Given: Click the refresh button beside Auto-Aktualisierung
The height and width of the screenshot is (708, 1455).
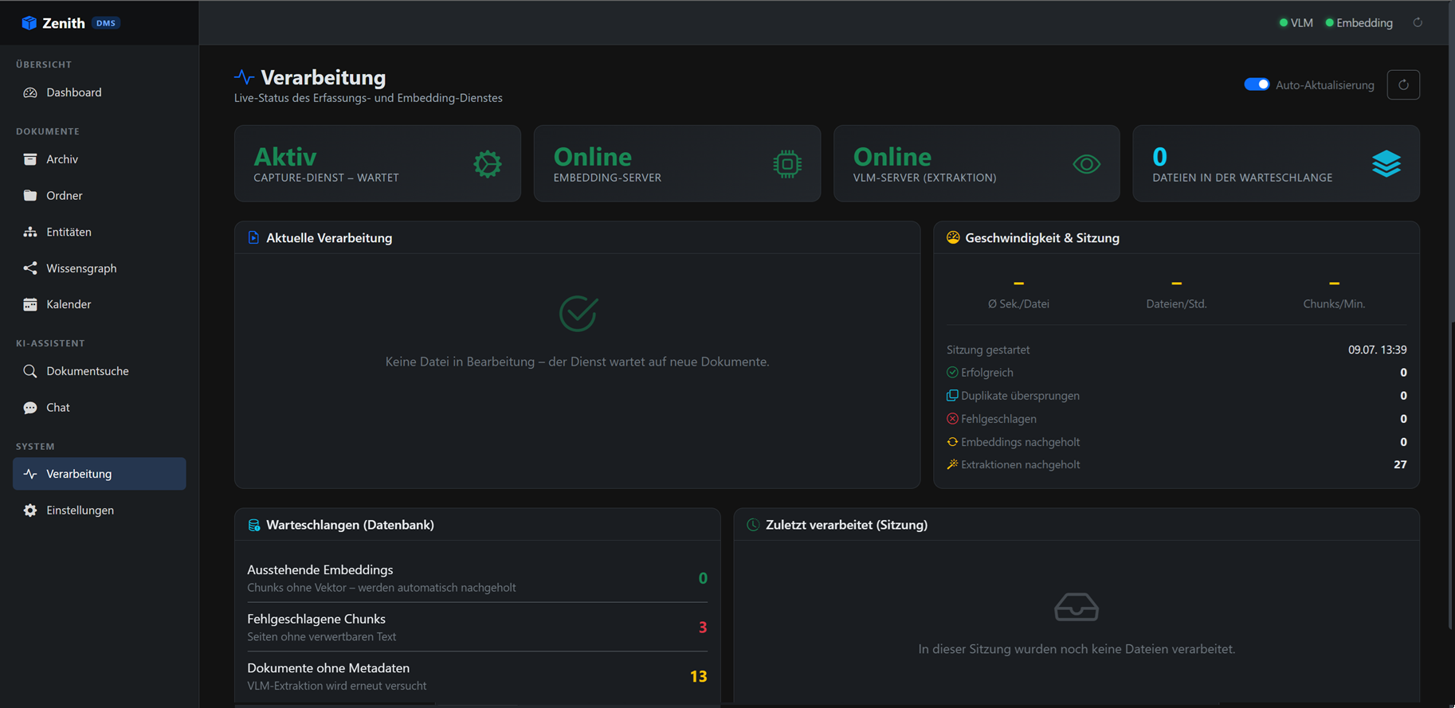Looking at the screenshot, I should (x=1403, y=84).
